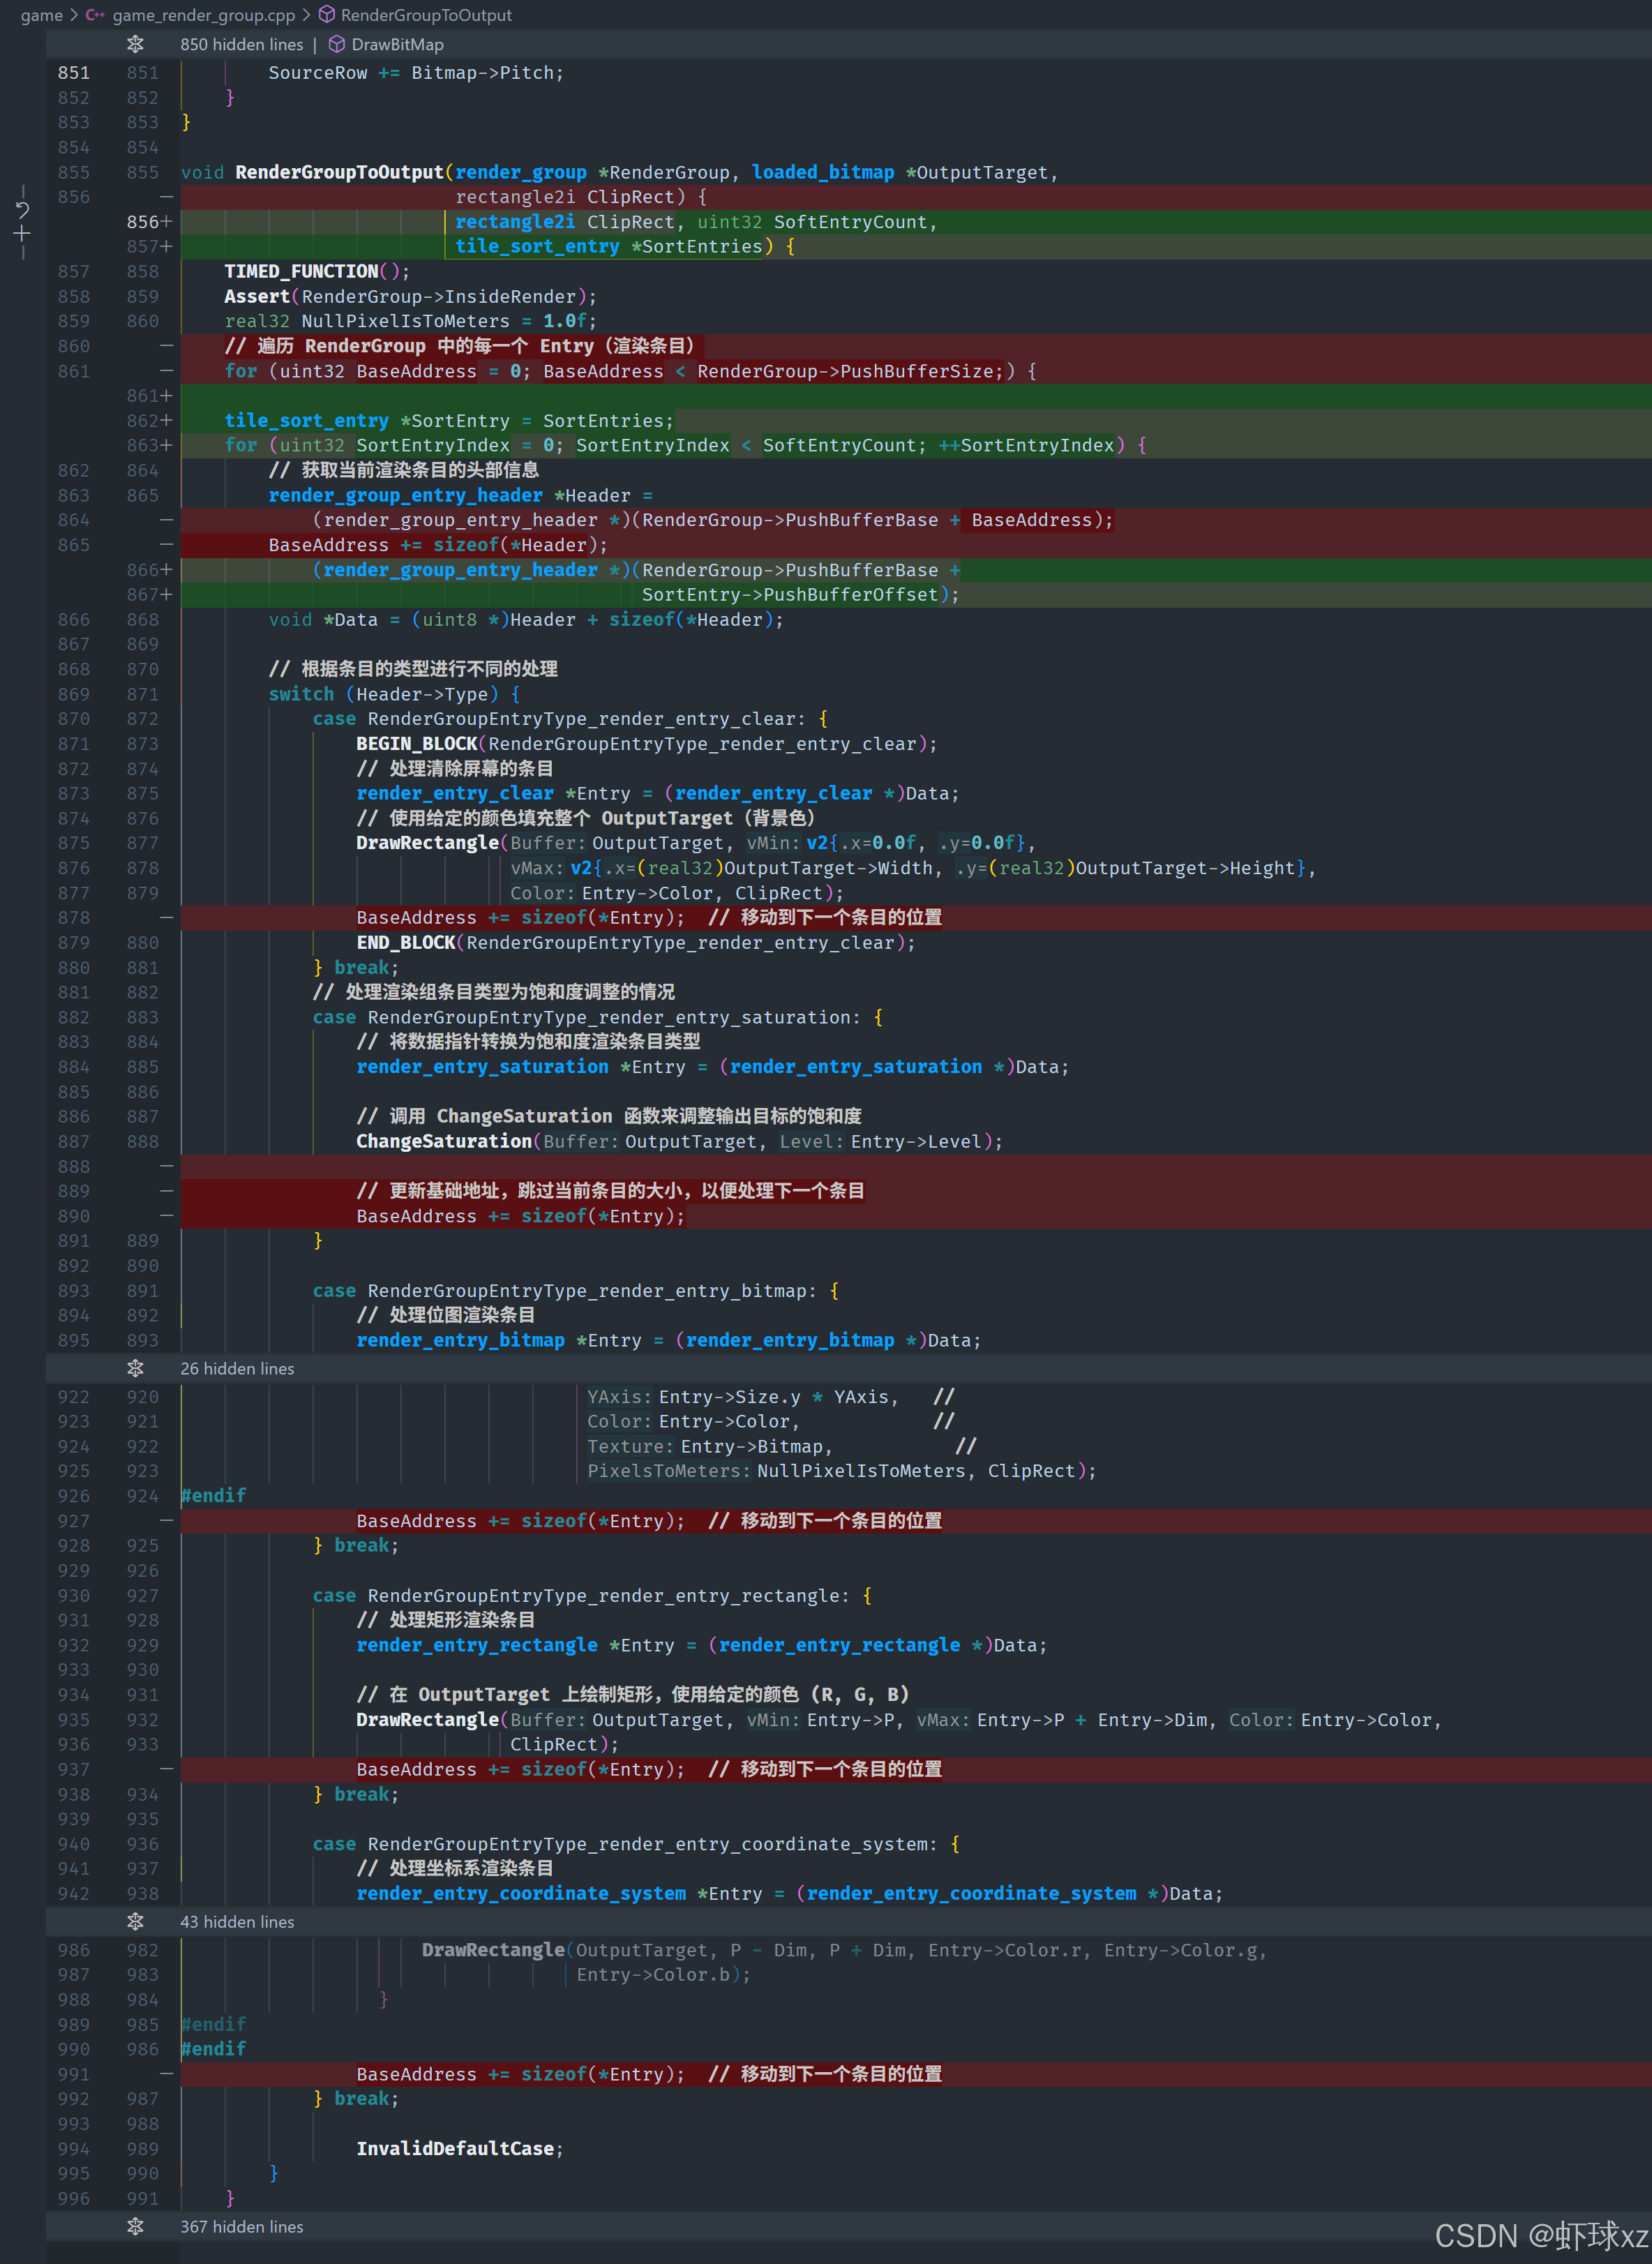Image resolution: width=1652 pixels, height=2264 pixels.
Task: Click the DrawBitMap cube symbol icon
Action: tap(337, 44)
